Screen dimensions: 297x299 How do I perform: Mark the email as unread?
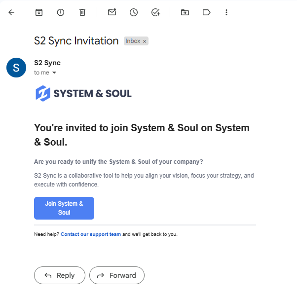[x=112, y=12]
